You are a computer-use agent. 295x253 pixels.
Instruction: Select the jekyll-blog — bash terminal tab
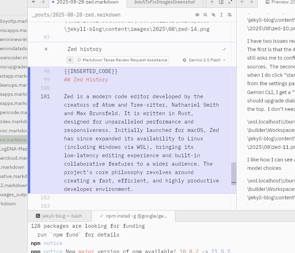click(59, 216)
